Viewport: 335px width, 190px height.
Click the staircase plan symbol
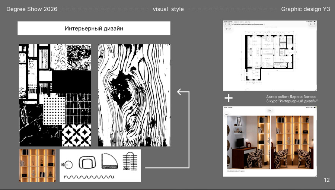130,161
